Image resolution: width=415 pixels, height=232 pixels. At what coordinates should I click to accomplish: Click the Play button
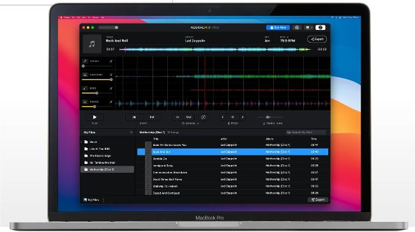[x=94, y=117]
